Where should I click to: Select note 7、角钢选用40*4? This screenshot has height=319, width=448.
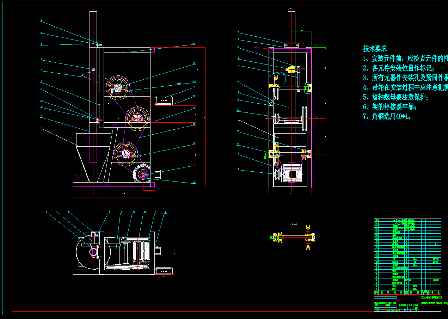tap(387, 116)
